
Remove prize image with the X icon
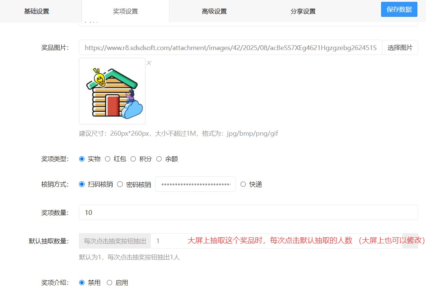click(x=149, y=63)
